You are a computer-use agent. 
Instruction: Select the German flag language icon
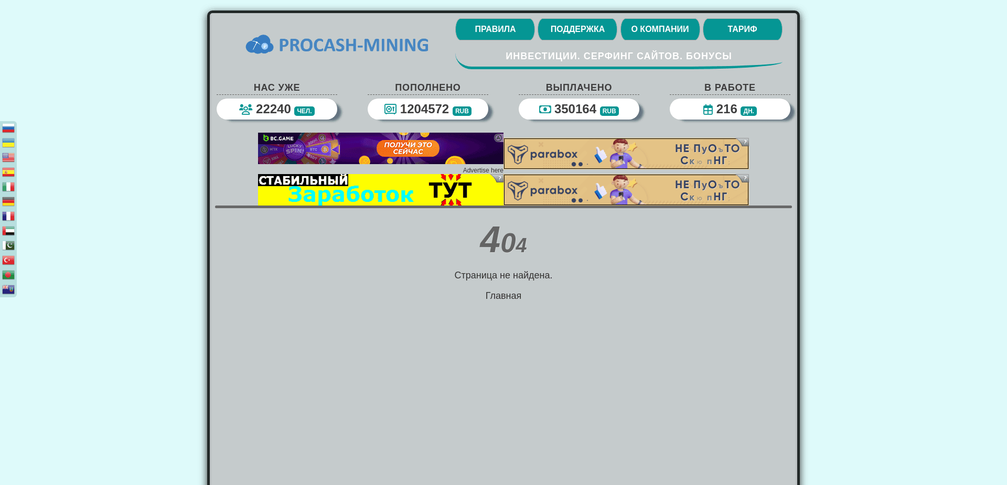[8, 201]
